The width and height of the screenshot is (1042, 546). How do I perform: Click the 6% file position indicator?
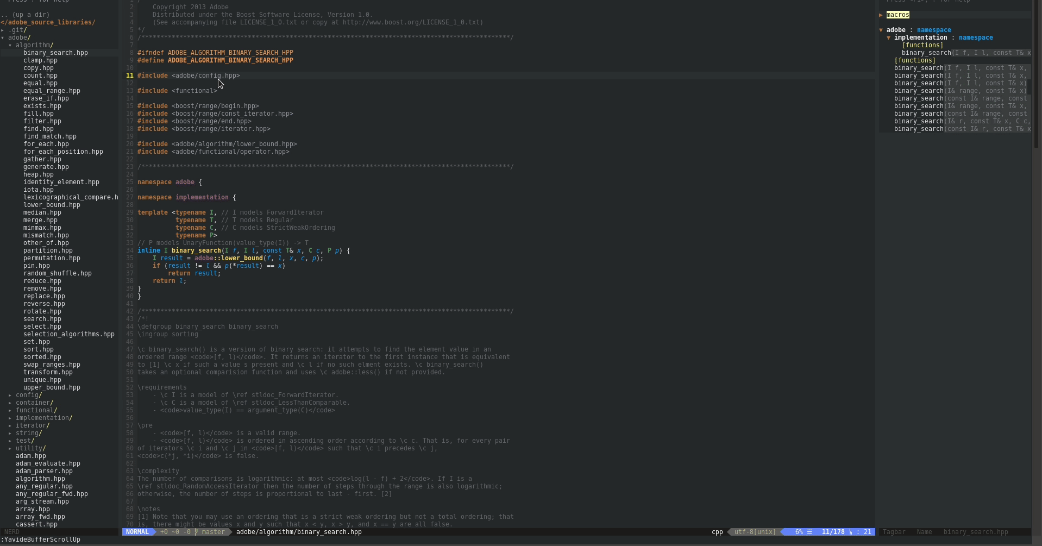pos(799,532)
